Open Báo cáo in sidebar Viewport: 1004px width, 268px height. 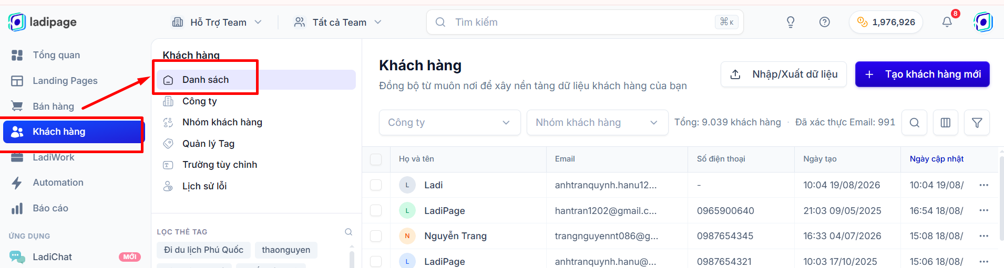(50, 208)
